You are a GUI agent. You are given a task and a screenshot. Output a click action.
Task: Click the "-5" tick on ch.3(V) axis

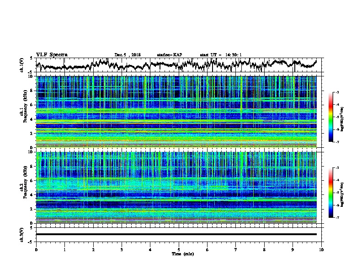point(31,242)
